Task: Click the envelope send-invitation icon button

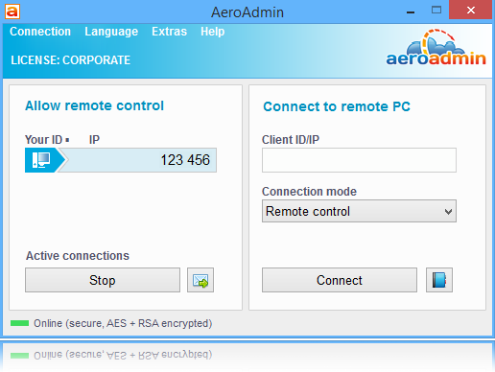Action: (200, 280)
